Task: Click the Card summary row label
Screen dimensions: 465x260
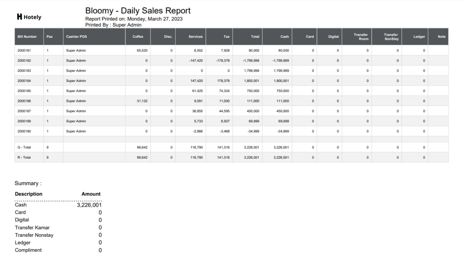Action: pyautogui.click(x=20, y=212)
